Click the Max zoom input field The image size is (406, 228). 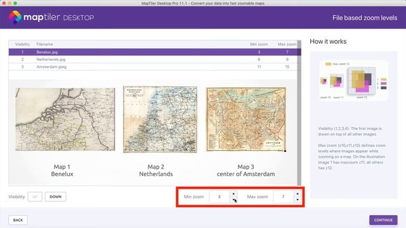(284, 197)
